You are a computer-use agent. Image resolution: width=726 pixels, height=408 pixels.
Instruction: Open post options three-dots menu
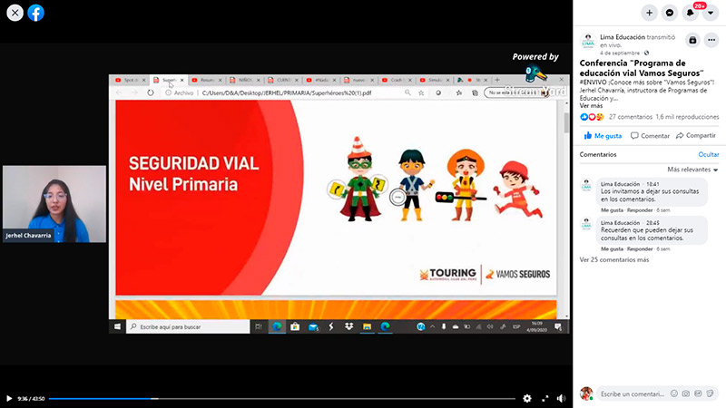coord(711,40)
